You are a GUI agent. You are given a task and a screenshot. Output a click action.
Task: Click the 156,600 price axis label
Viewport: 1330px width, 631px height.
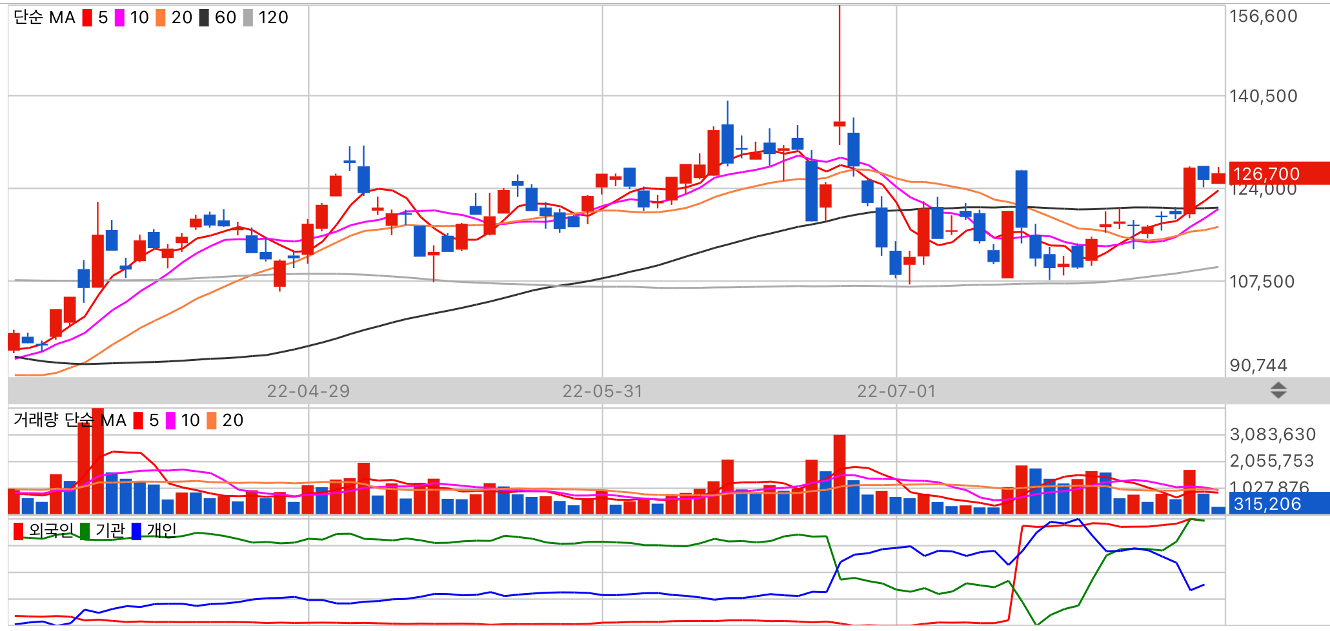tap(1263, 16)
